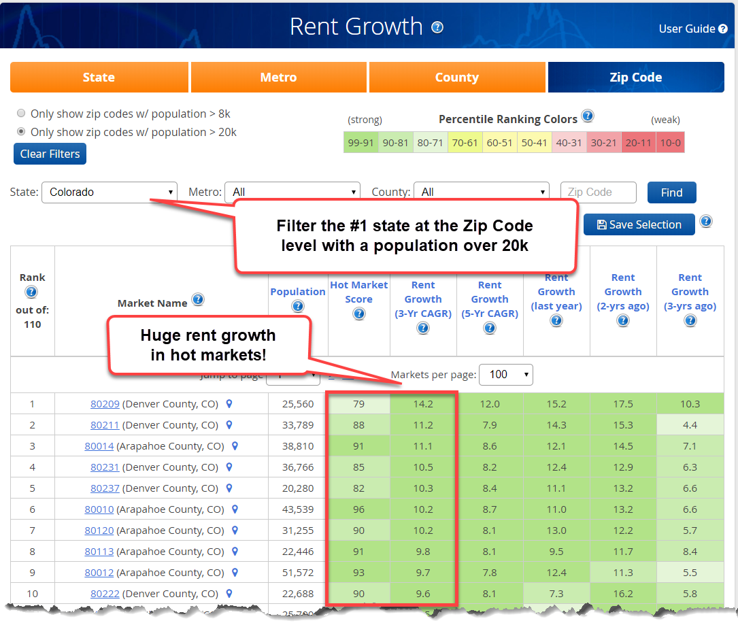Screen dimensions: 738x623
Task: Click the help icon beside Rent Growth title
Action: (437, 27)
